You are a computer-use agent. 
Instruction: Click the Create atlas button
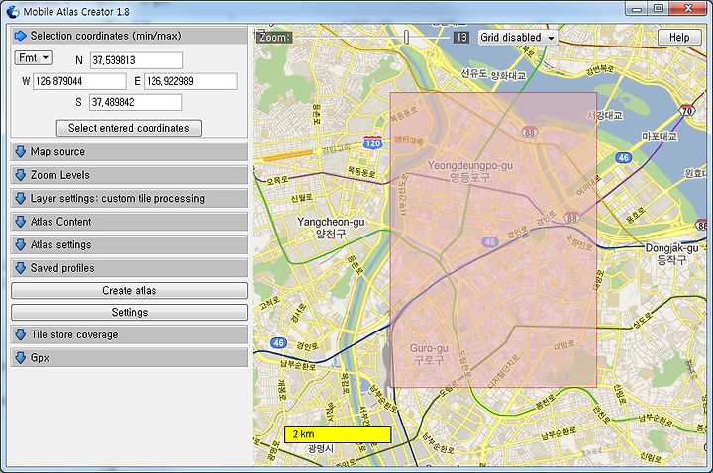(129, 290)
